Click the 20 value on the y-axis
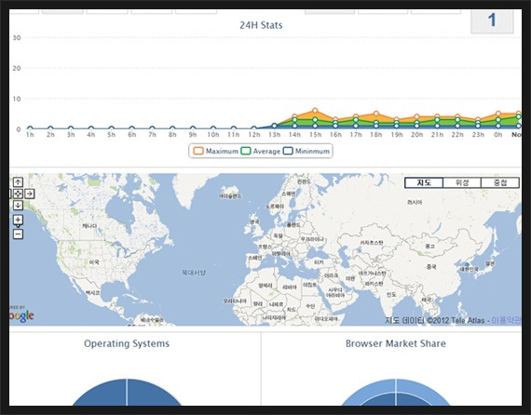 [x=17, y=68]
